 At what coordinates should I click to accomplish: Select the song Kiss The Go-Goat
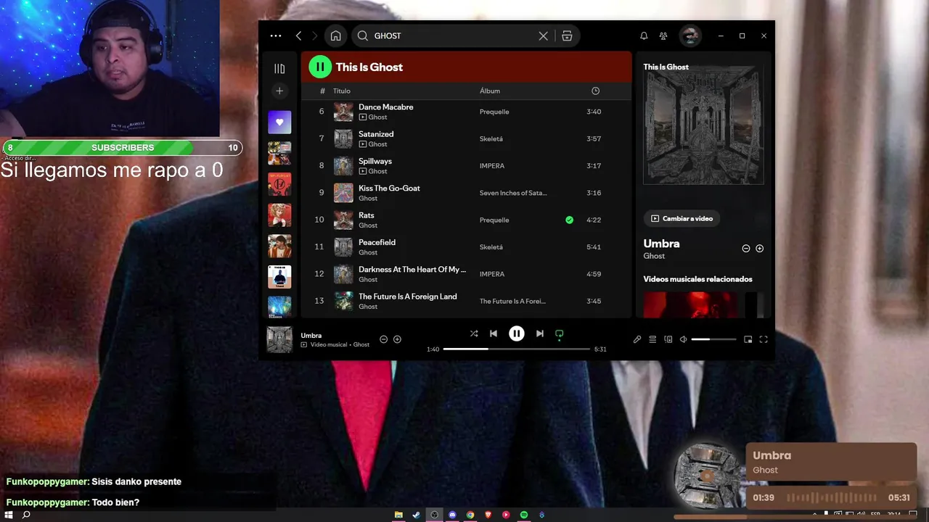click(x=389, y=188)
